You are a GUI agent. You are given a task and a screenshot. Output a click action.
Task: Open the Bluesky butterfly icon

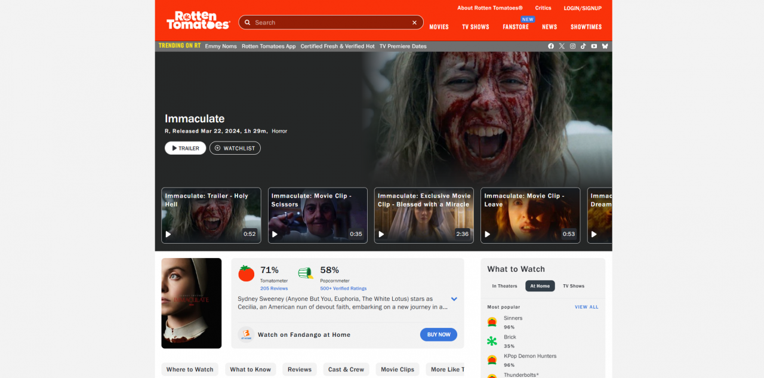(x=605, y=46)
